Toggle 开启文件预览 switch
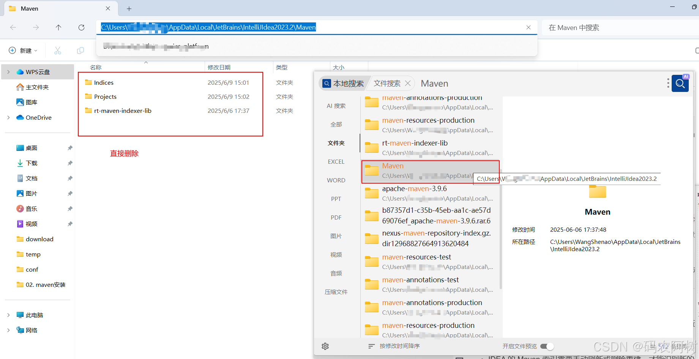This screenshot has height=359, width=699. pyautogui.click(x=547, y=346)
